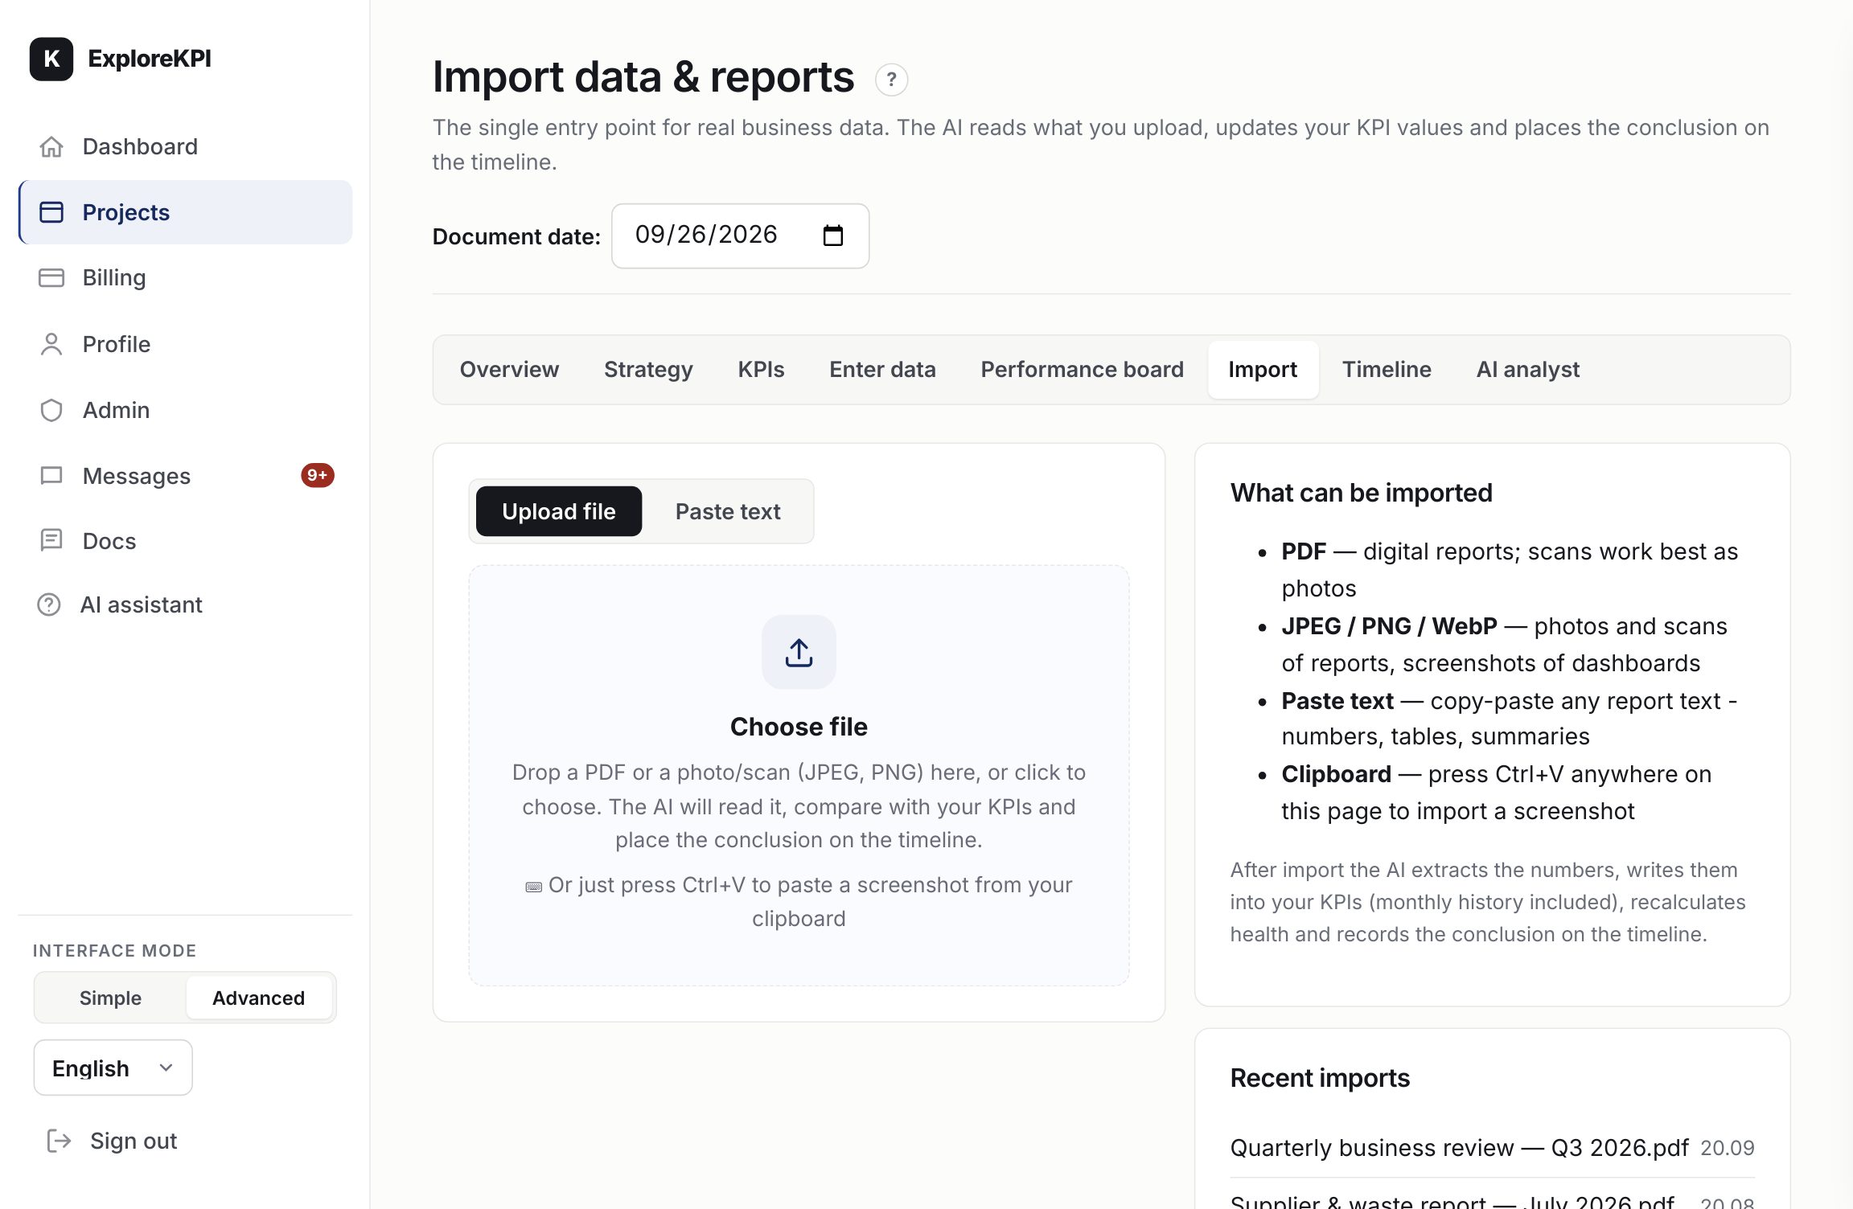The height and width of the screenshot is (1209, 1853).
Task: Click the Clipboard bullet item text
Action: 1497,792
